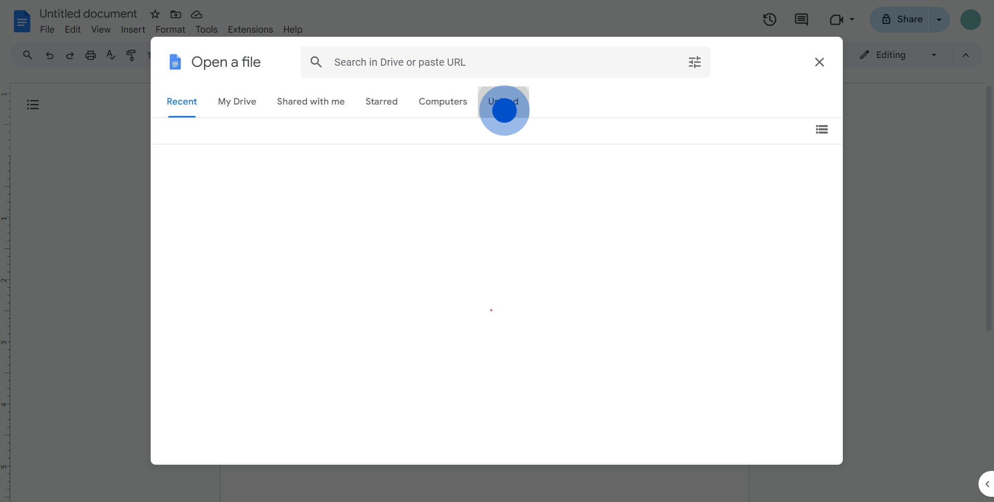Check the cloud document status icon
The width and height of the screenshot is (994, 502).
(196, 14)
